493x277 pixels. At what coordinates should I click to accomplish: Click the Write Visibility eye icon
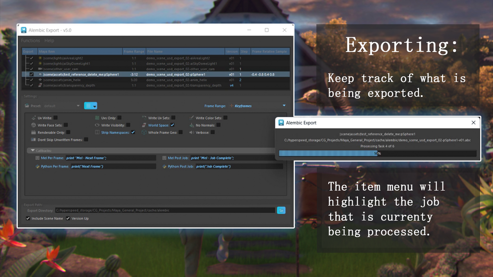click(x=97, y=125)
